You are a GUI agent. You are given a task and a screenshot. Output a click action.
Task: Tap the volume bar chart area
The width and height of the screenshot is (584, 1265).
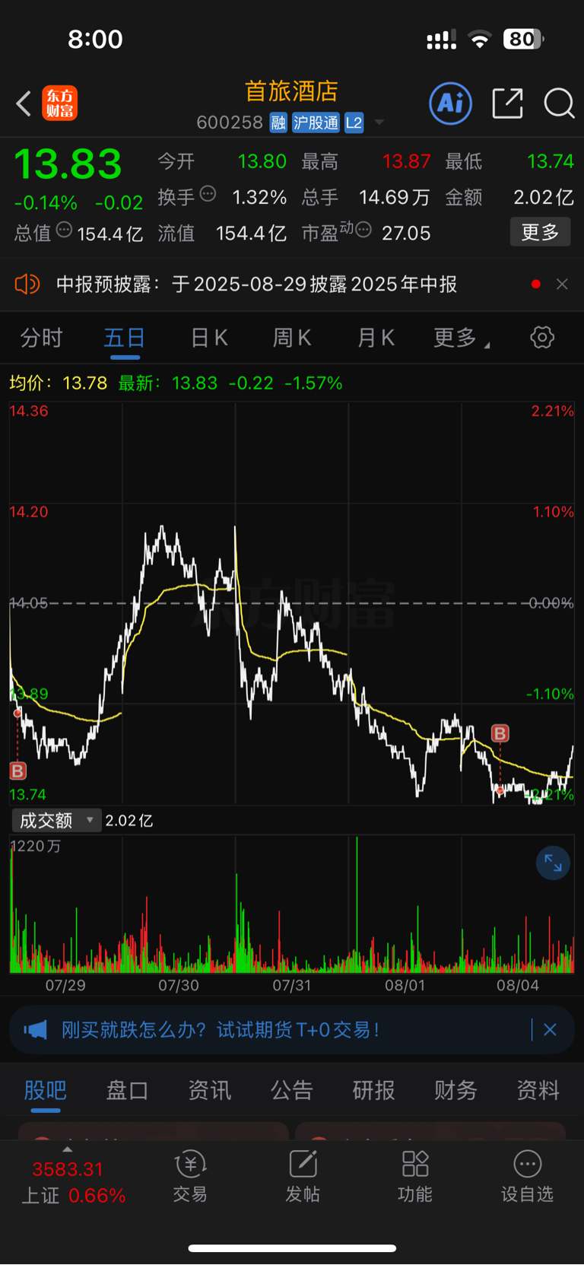(292, 904)
